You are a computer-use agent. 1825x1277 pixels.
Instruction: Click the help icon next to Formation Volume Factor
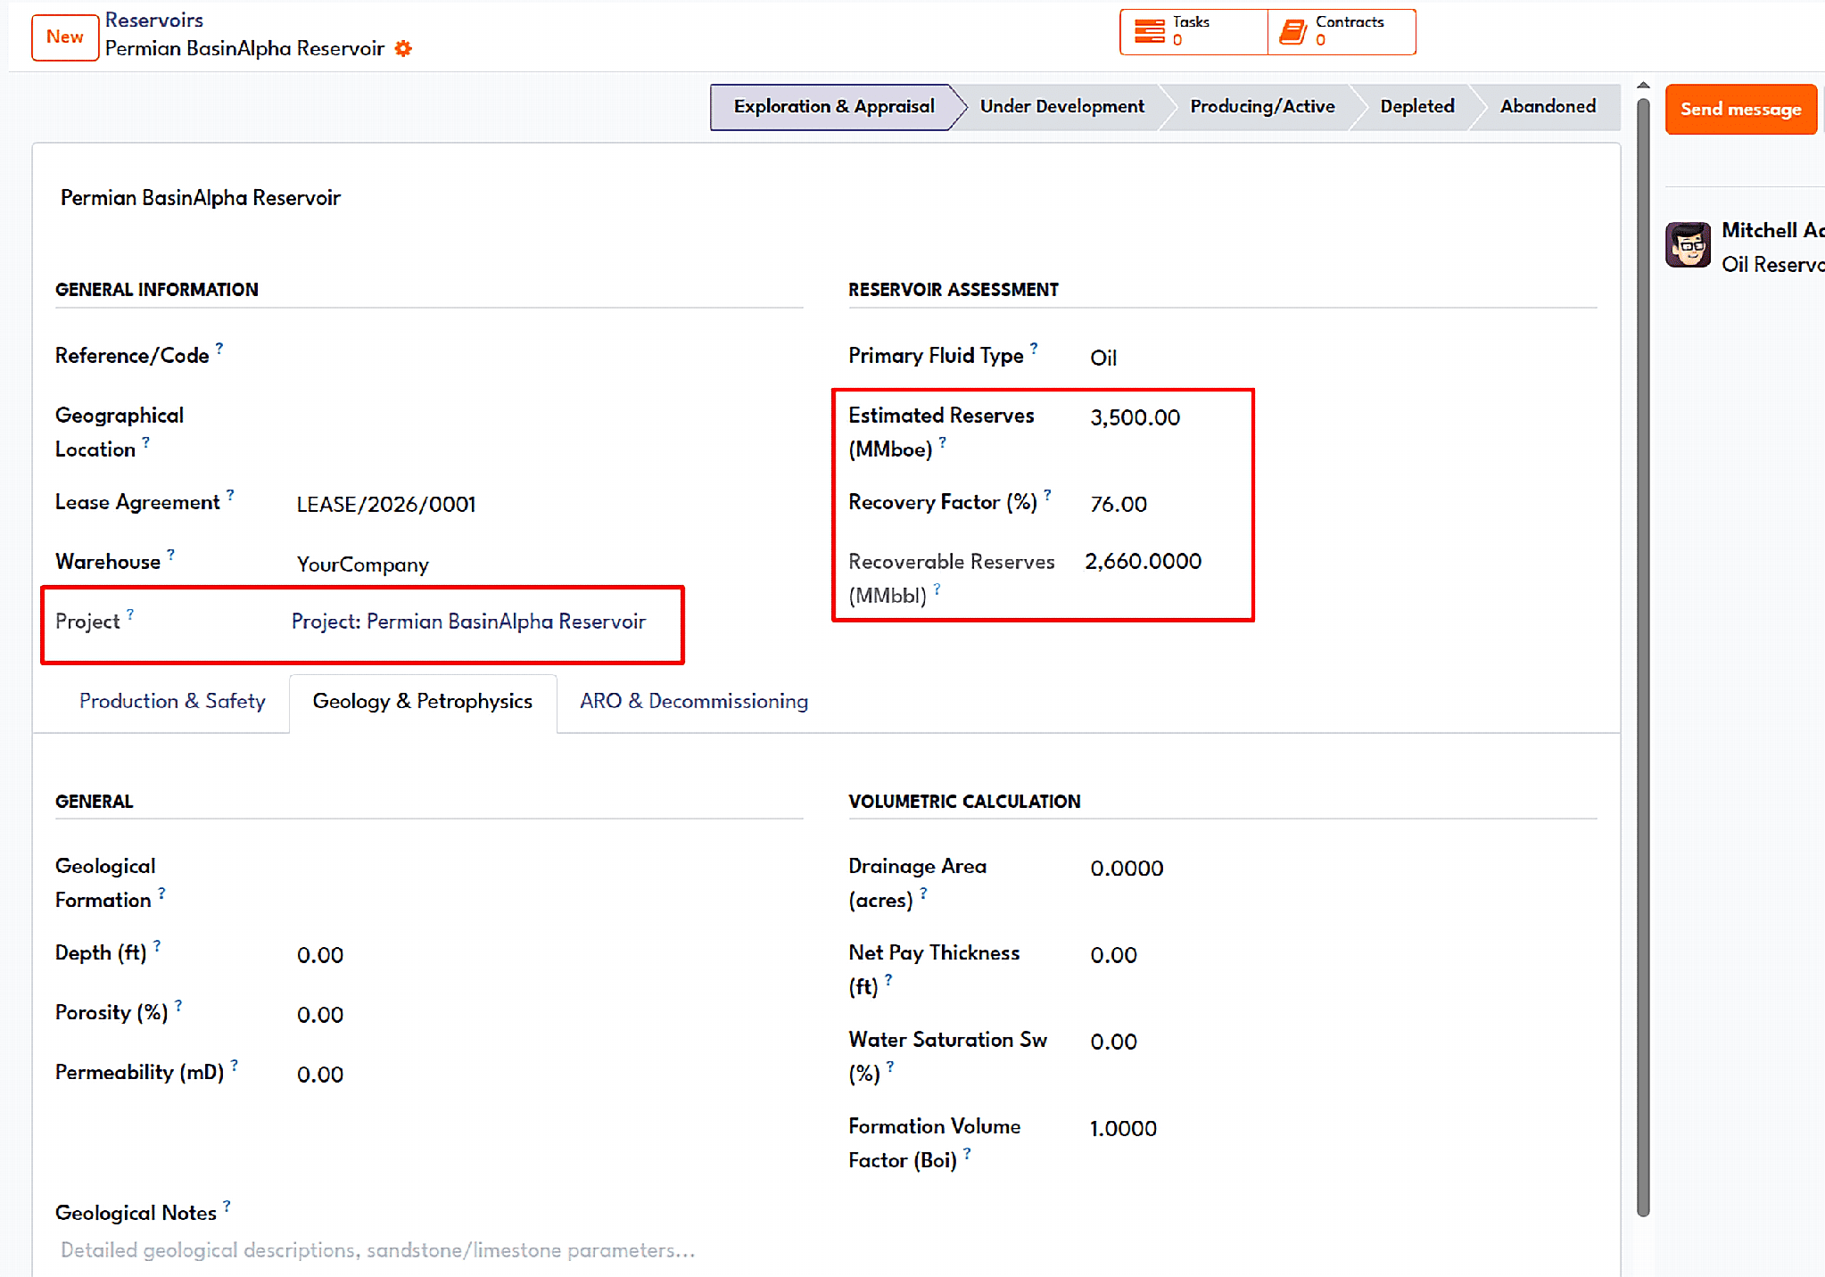[x=967, y=1153]
